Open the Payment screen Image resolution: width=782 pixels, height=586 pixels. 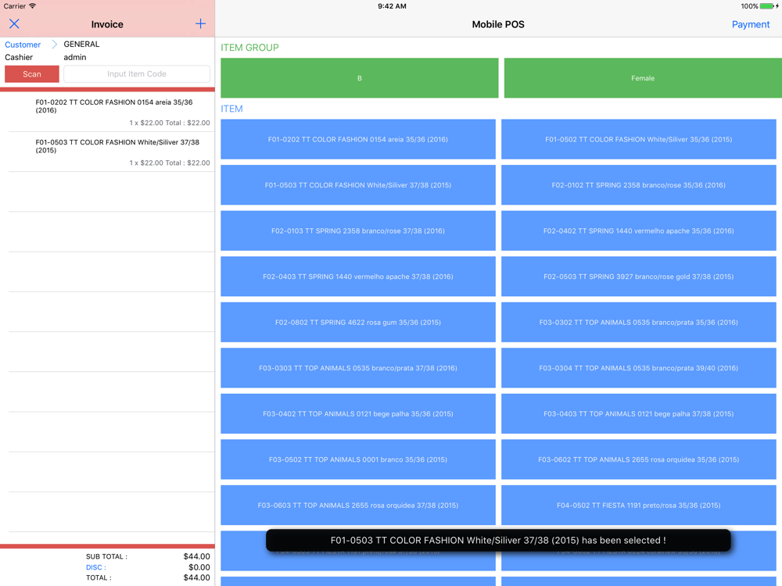coord(751,24)
